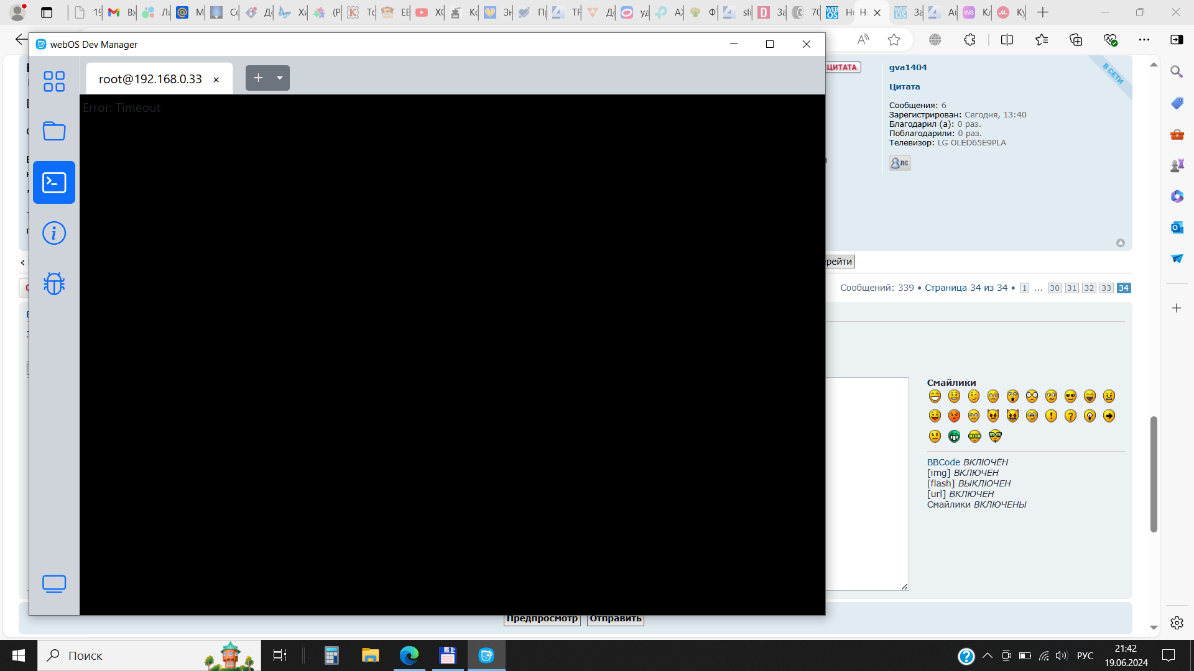Select the Terminal sidebar icon
The height and width of the screenshot is (671, 1194).
coord(54,183)
